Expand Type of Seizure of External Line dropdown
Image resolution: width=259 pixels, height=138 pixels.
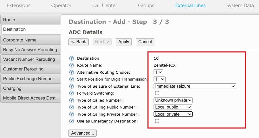pos(195,86)
